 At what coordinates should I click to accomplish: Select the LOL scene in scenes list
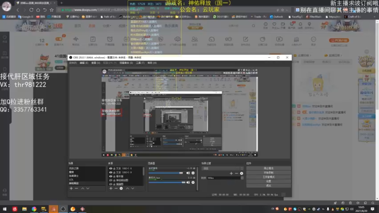[x=87, y=180]
